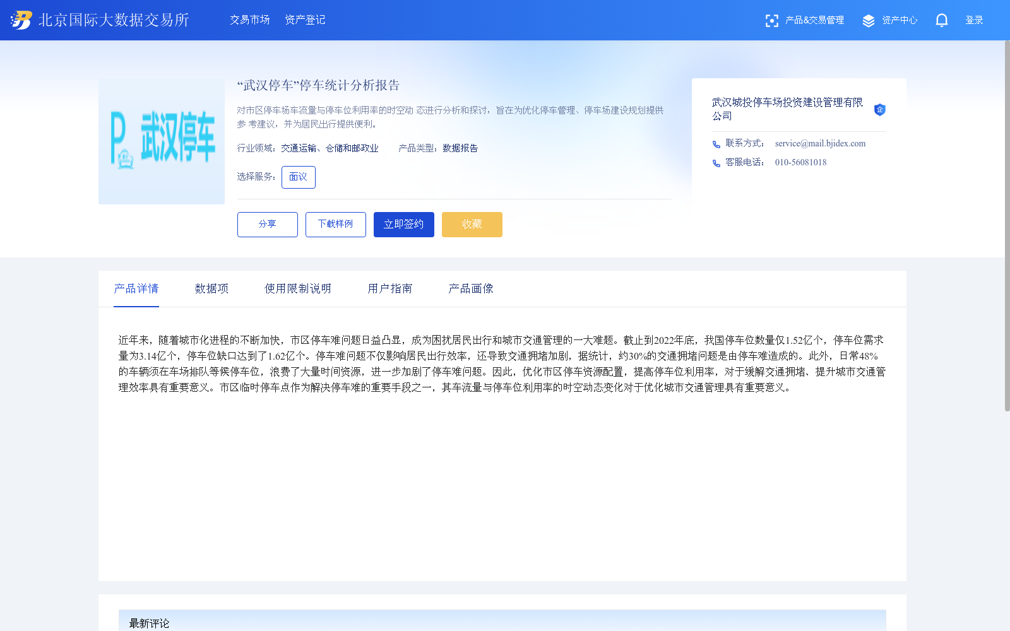The height and width of the screenshot is (631, 1010).
Task: Switch to the 用户指南 tab
Action: click(x=390, y=289)
